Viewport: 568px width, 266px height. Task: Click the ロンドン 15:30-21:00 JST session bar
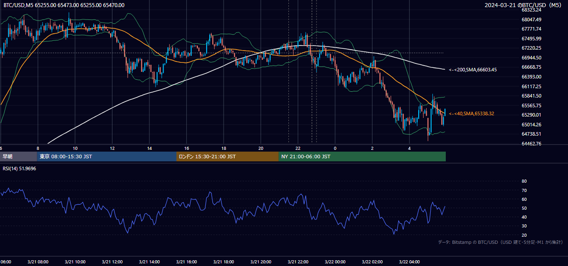(x=228, y=156)
